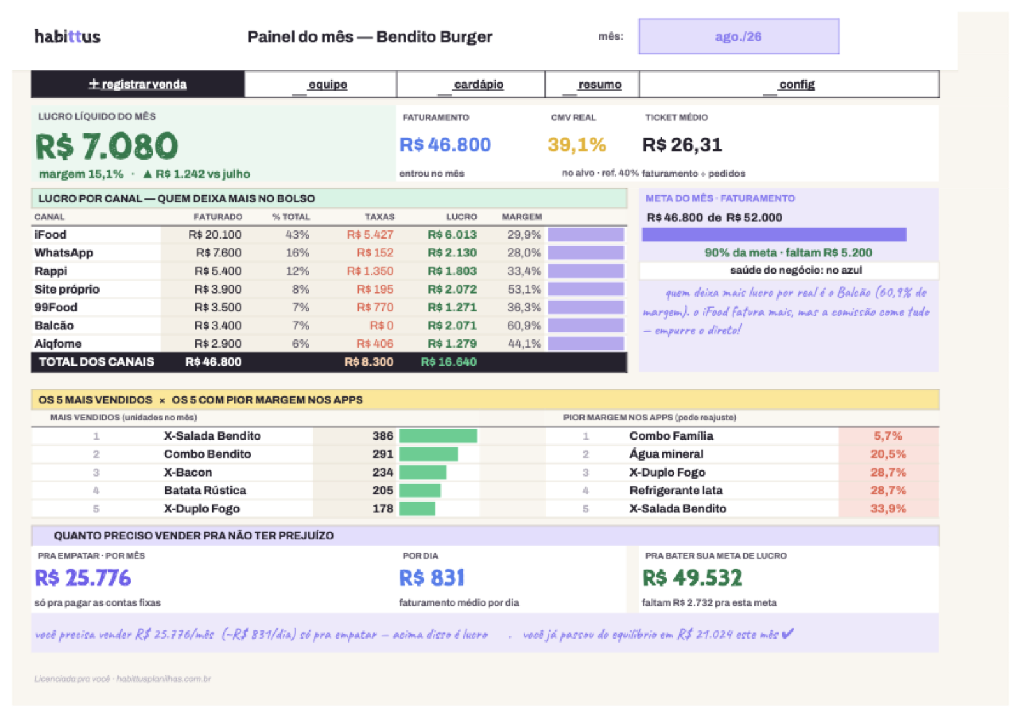Click the '+ registrar venda' button
1021x721 pixels.
pos(137,84)
